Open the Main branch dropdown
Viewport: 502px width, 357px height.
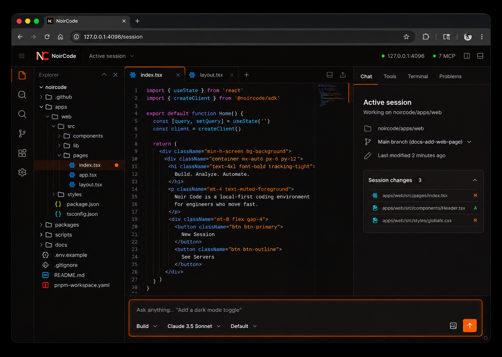point(424,142)
